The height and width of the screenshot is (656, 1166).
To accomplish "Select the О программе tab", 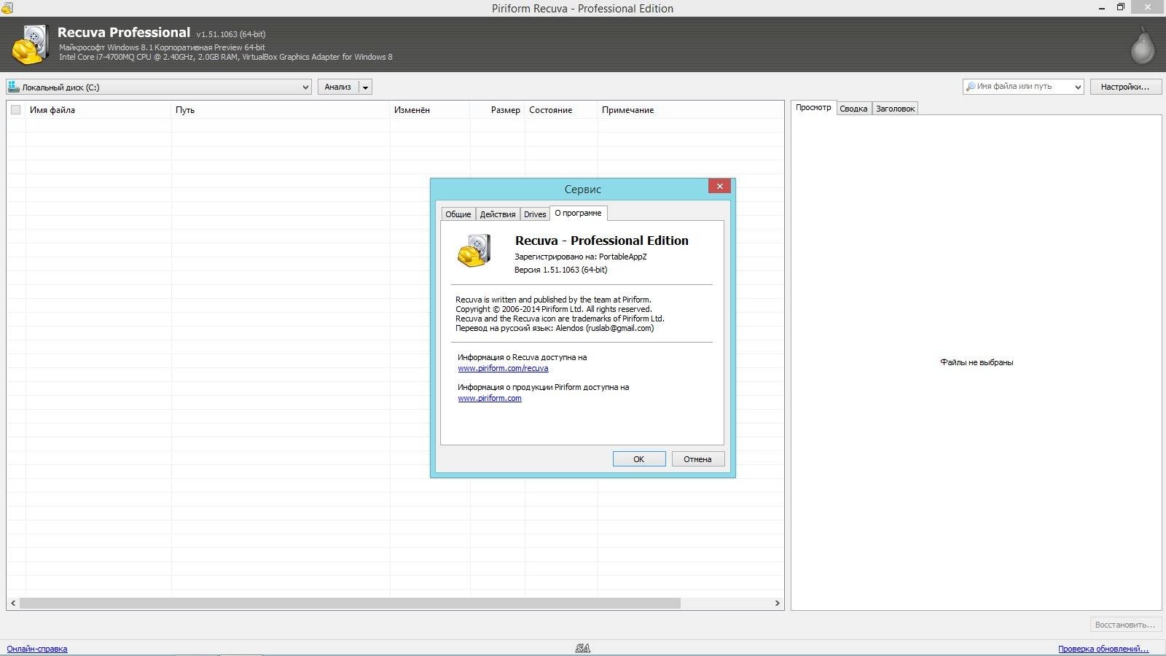I will (x=578, y=213).
